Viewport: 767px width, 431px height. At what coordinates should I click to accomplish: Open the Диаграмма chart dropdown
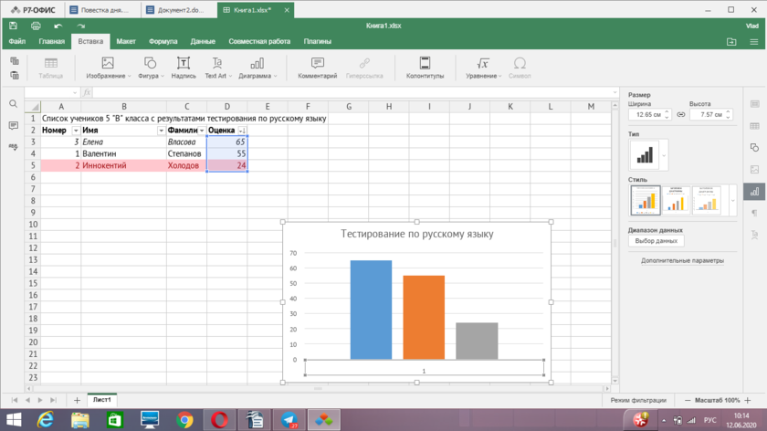pos(257,68)
